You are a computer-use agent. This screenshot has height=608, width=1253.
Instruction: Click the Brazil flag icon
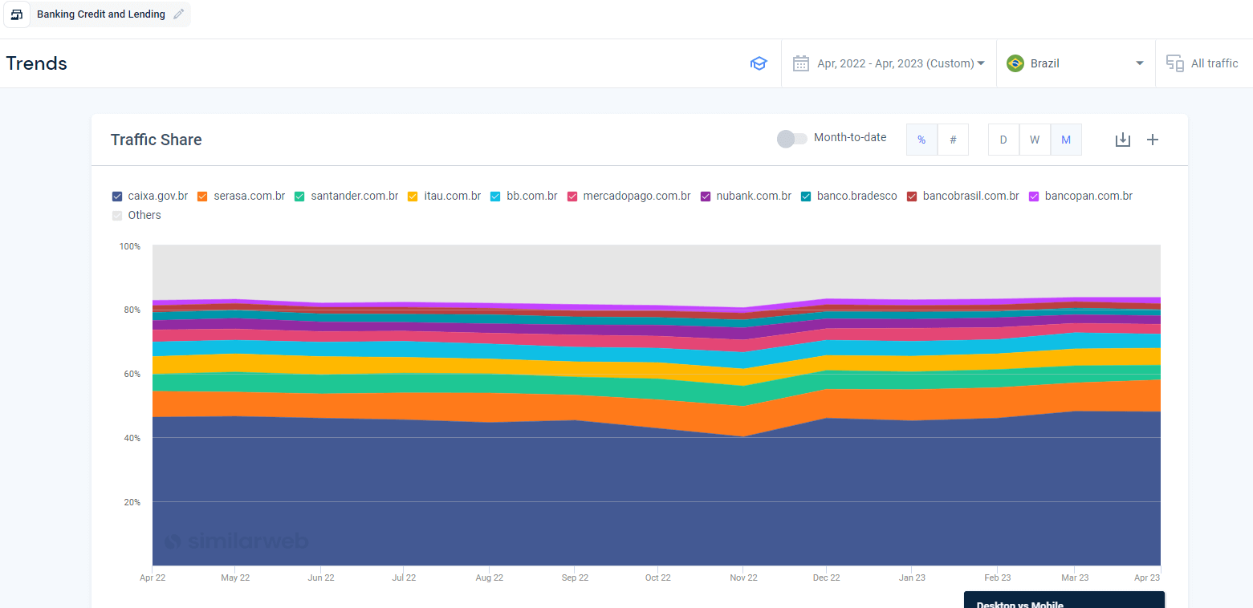coord(1015,63)
